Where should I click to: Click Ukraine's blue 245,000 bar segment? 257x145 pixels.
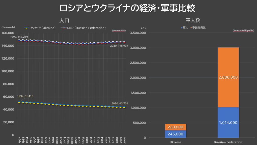(175, 134)
